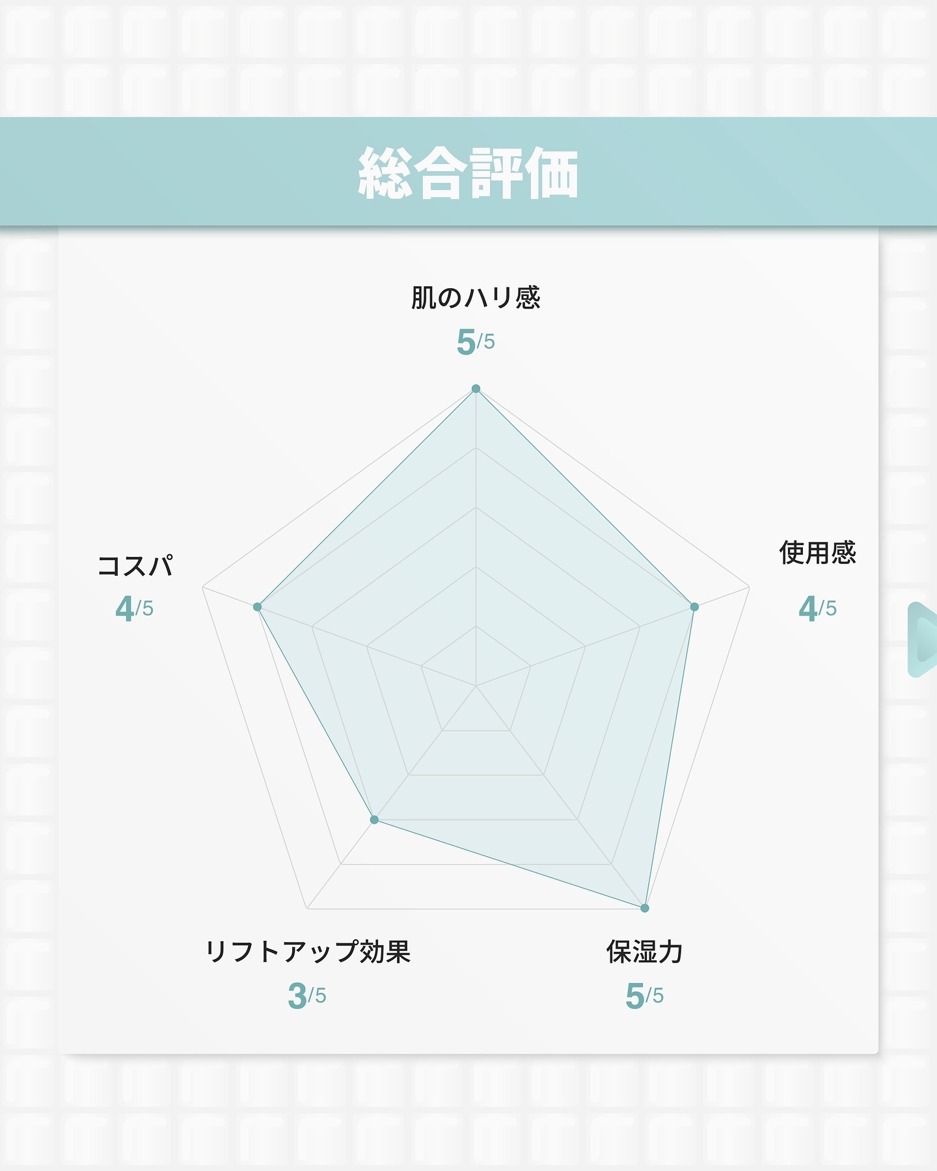Click the outer pentagon vertex above リフトアップ効果

point(307,909)
